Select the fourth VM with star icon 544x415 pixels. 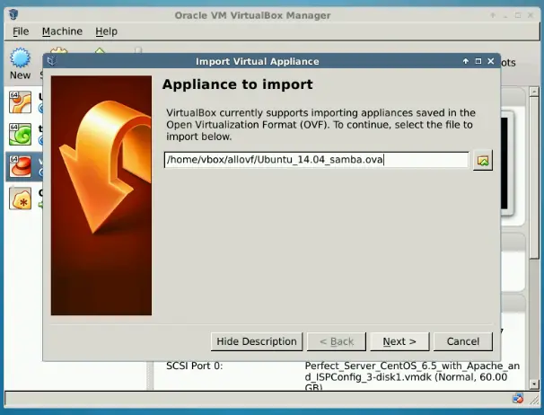(20, 199)
